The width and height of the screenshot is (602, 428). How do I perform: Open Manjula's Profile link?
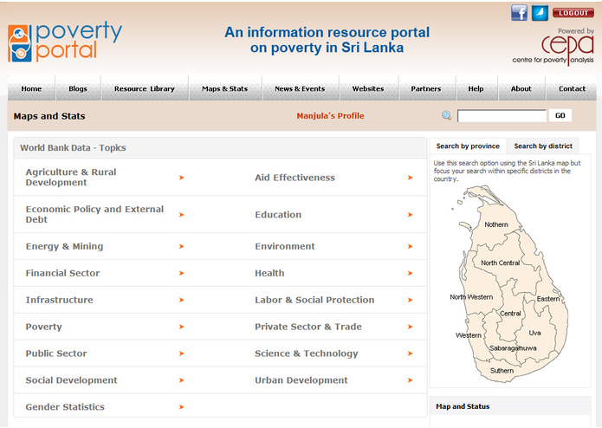[x=330, y=116]
